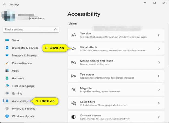Open Windows Update label in sidebar
Viewport: 169px width, 123px height.
[23, 116]
